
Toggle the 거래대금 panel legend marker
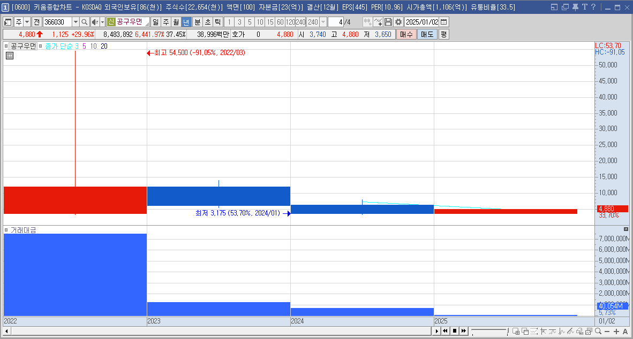[x=6, y=230]
